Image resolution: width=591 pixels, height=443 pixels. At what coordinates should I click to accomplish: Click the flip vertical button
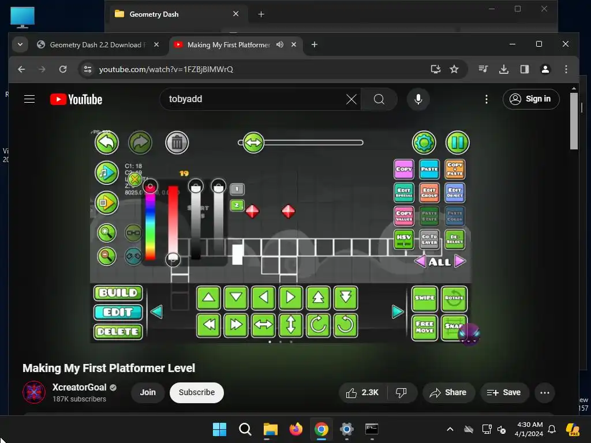click(x=291, y=325)
